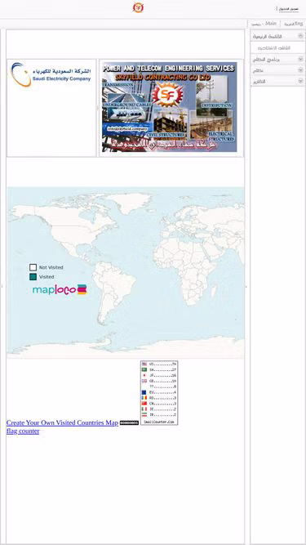Click the EU flag in the counter widget

click(x=144, y=392)
